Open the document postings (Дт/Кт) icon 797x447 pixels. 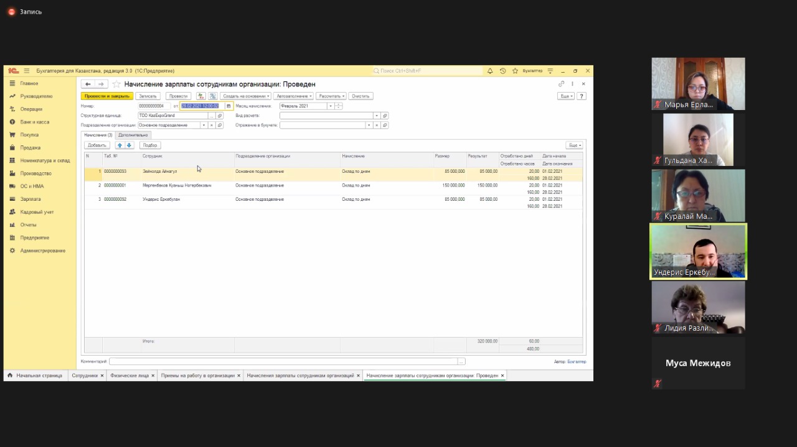tap(200, 96)
